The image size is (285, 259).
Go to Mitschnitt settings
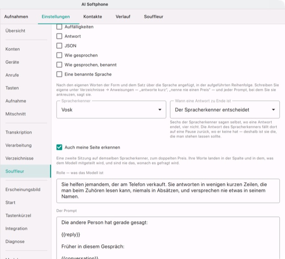[x=25, y=114]
